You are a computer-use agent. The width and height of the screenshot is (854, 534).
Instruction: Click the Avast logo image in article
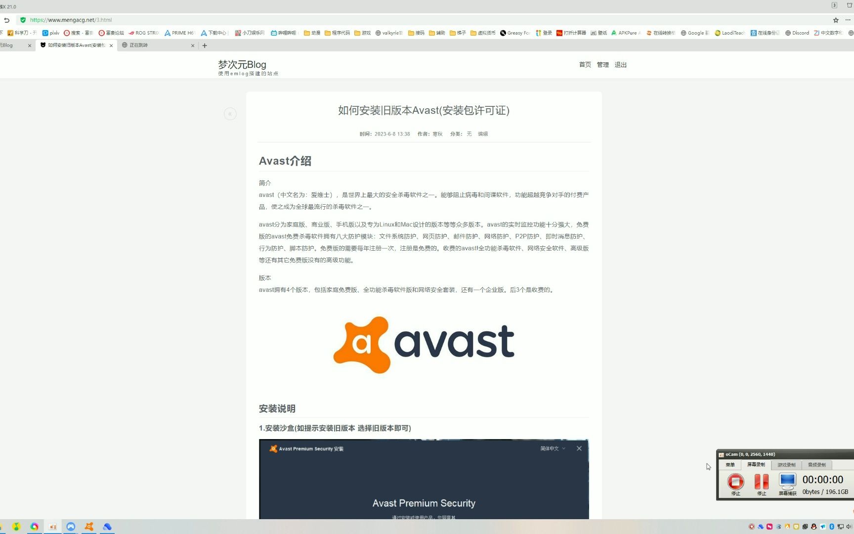coord(424,345)
